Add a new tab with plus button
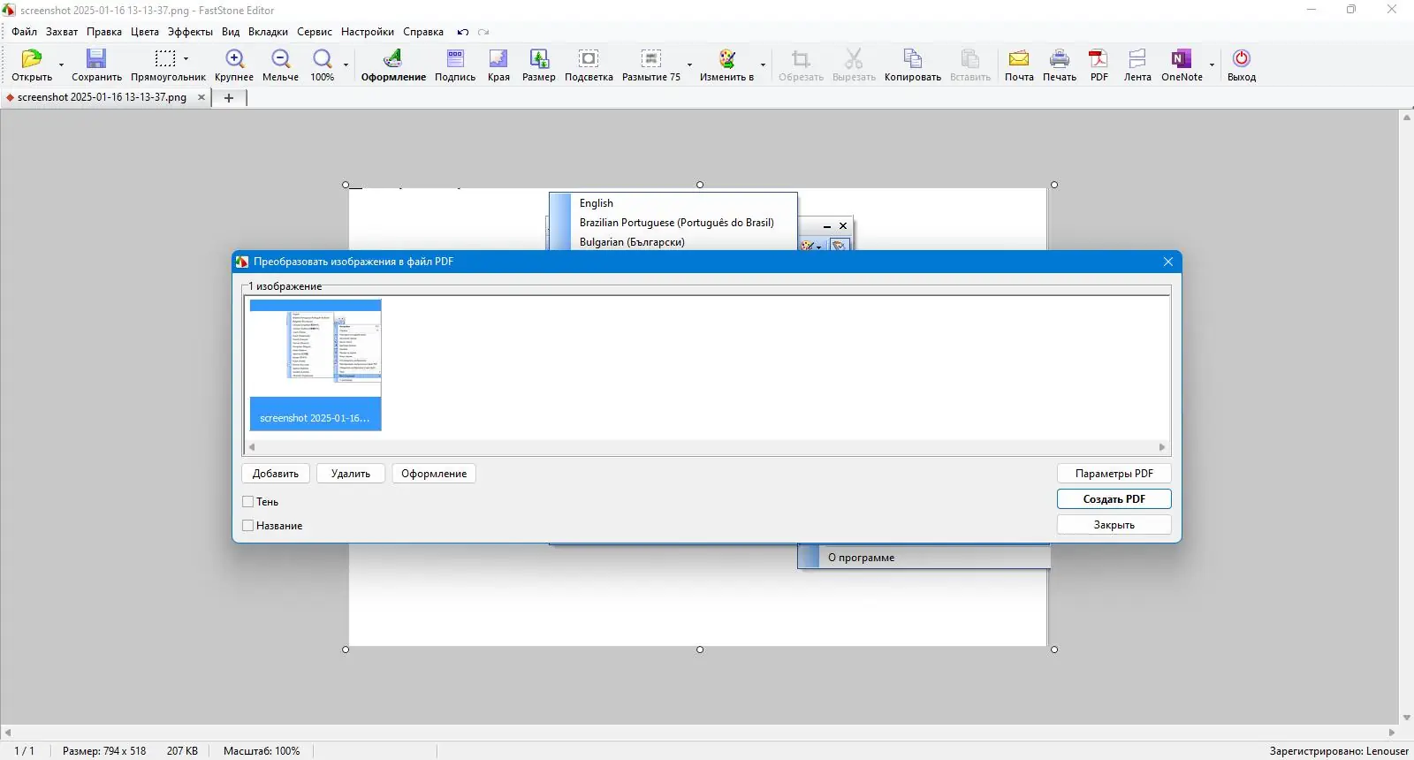The height and width of the screenshot is (760, 1414). [x=229, y=98]
